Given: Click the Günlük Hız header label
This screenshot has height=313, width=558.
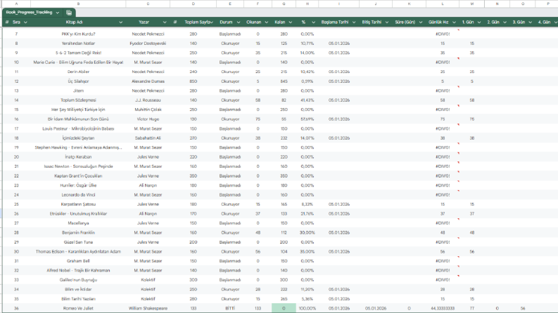Looking at the screenshot, I should point(438,22).
